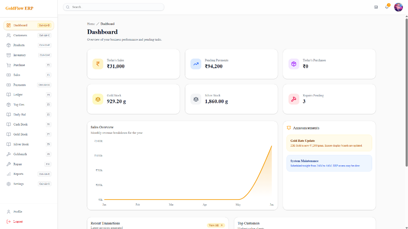Open the user avatar menu
The height and width of the screenshot is (229, 408).
coord(398,7)
